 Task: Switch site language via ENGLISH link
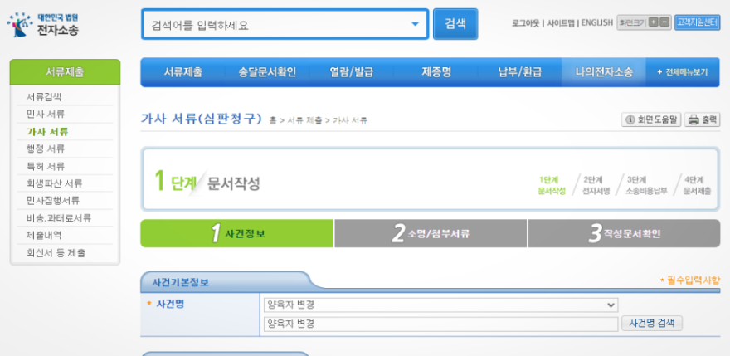tap(596, 23)
